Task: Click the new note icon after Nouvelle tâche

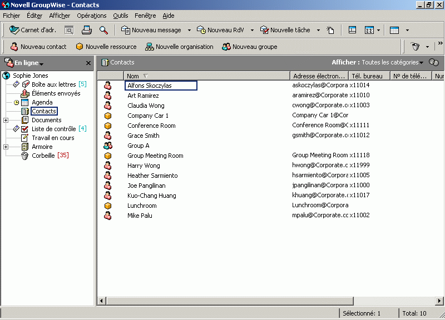Action: pyautogui.click(x=330, y=30)
